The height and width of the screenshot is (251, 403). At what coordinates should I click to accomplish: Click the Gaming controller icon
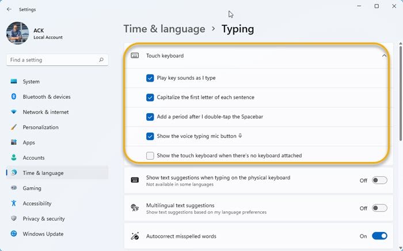click(14, 188)
